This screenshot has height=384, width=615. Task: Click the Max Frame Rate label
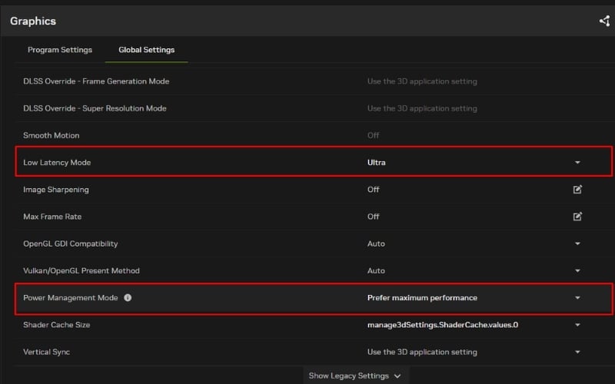point(52,217)
